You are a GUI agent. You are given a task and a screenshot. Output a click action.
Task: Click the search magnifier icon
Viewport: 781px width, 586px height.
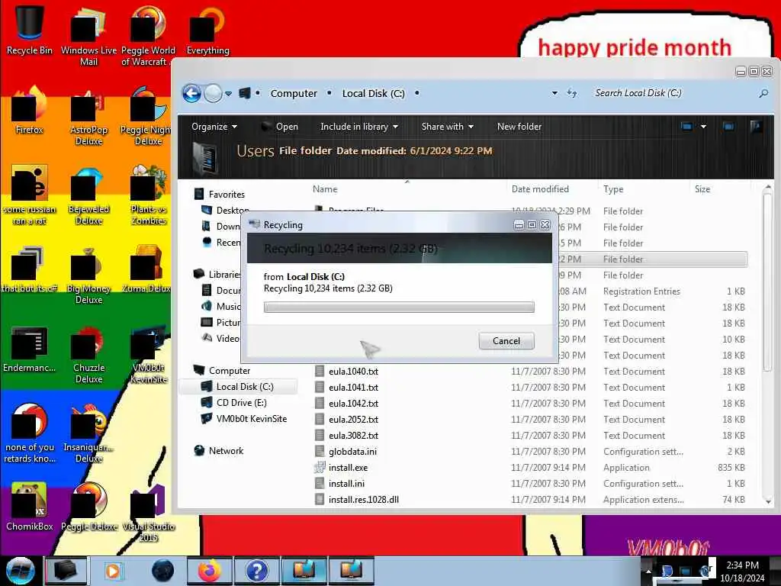pyautogui.click(x=763, y=93)
